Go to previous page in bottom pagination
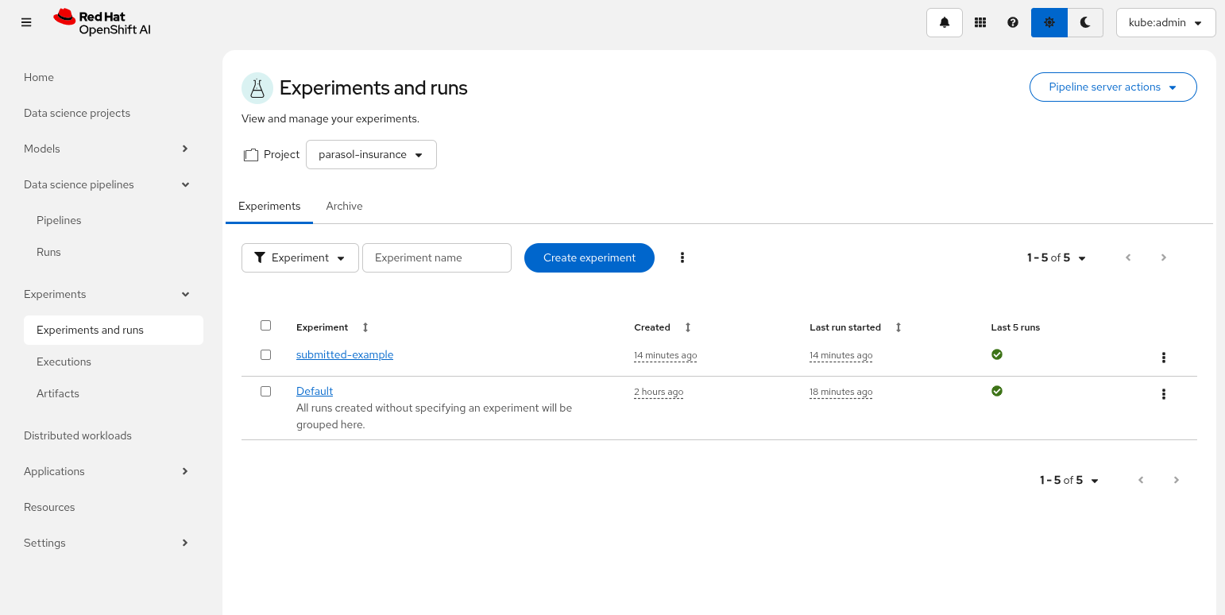 [x=1141, y=480]
